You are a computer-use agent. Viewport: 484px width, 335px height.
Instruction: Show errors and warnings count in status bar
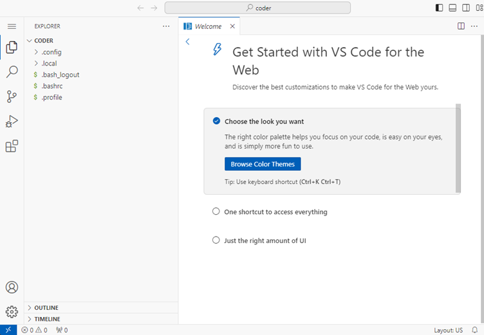34,330
